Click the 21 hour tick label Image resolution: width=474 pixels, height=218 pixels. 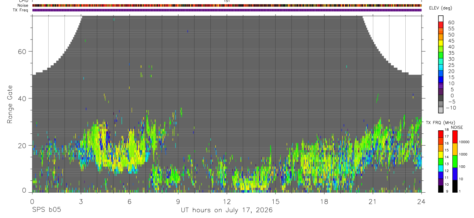(x=373, y=201)
